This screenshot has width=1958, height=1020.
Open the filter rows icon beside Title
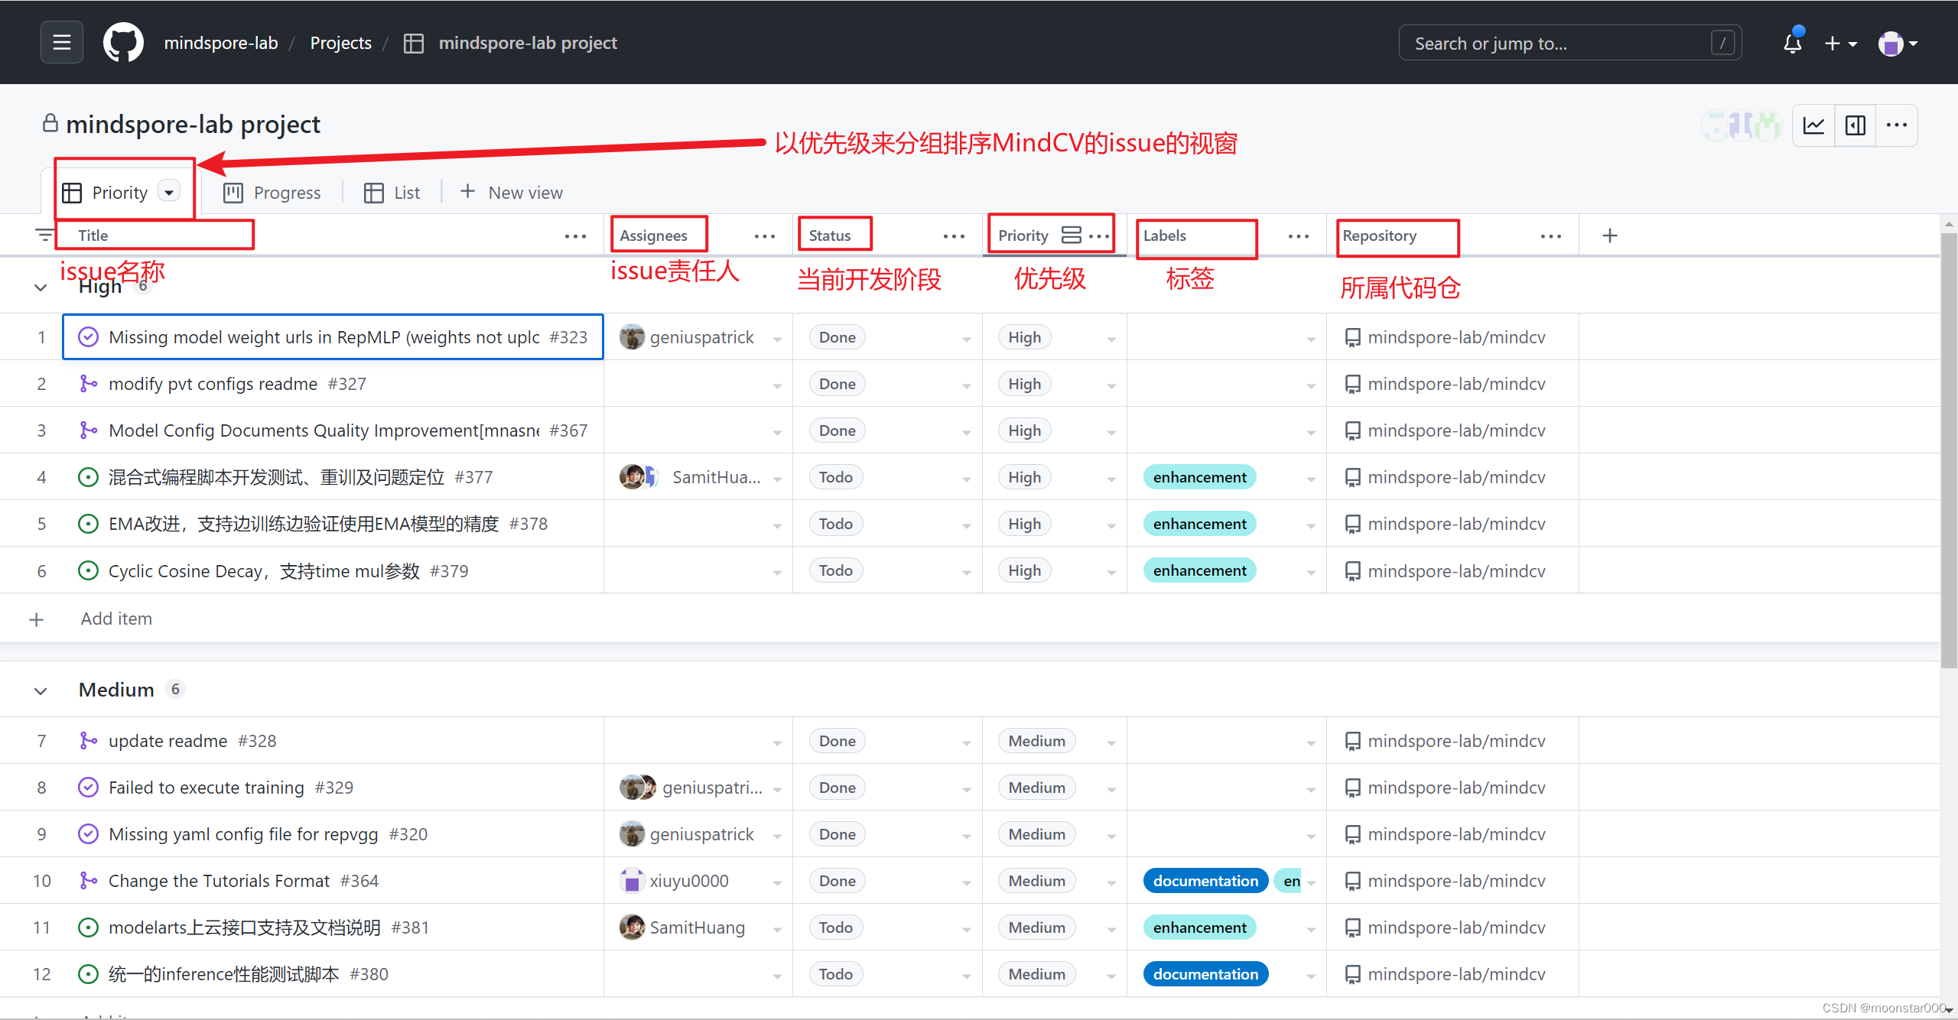pyautogui.click(x=44, y=235)
